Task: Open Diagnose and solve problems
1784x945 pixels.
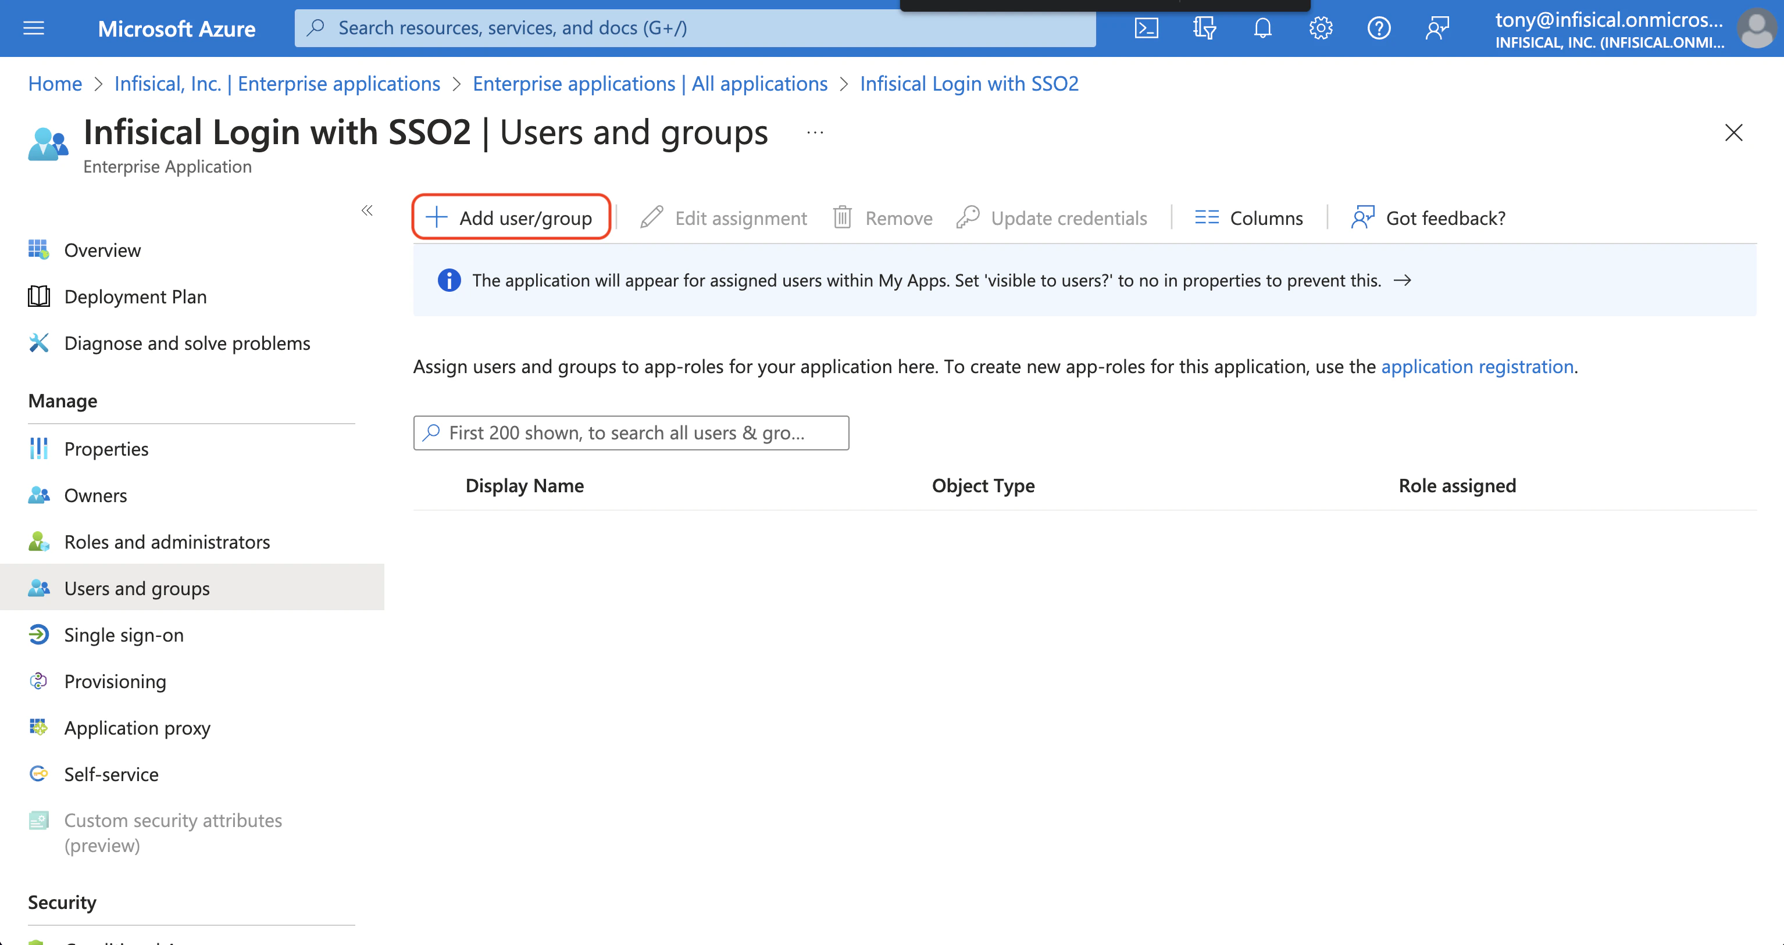Action: pos(192,343)
